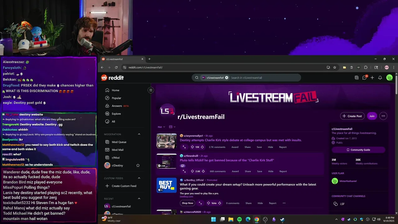398x224 pixels.
Task: Open more options on Best Buy ad
Action: point(284,203)
